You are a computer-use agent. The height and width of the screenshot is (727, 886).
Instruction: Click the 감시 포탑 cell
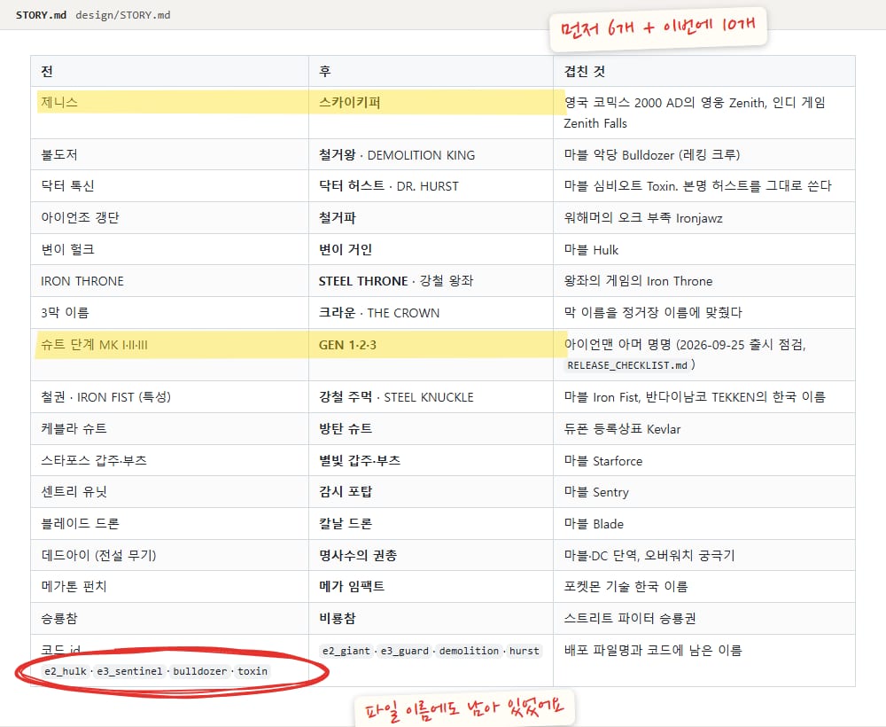point(431,492)
